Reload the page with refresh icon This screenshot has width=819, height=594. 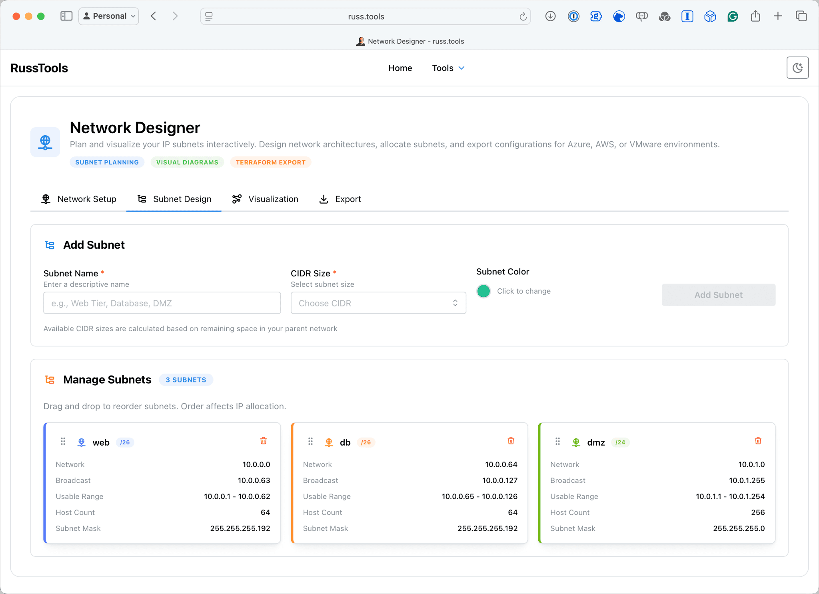click(523, 16)
